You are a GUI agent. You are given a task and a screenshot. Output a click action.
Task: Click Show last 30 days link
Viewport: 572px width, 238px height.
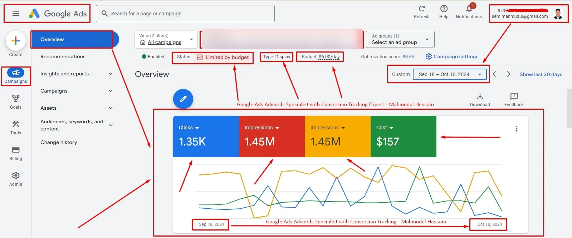pyautogui.click(x=541, y=74)
